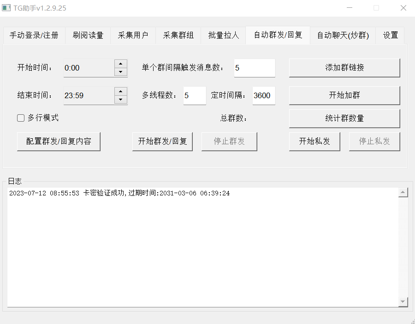This screenshot has width=415, height=324.
Task: Open the 刷阅读量 tab
Action: coord(88,35)
